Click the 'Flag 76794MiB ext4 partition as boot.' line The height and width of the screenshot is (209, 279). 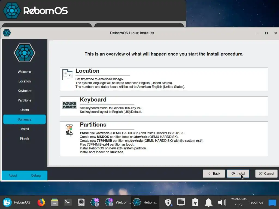107,145
